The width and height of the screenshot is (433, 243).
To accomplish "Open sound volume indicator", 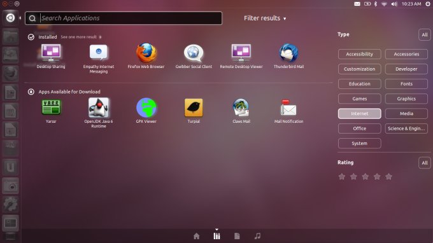I will tap(394, 4).
